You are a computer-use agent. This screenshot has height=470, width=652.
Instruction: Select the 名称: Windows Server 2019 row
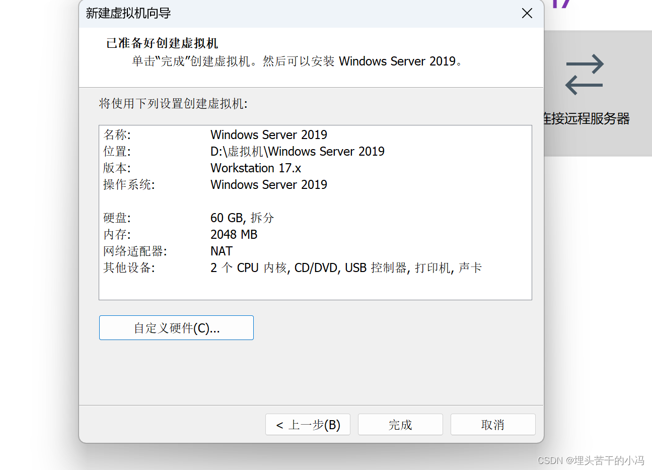[215, 135]
